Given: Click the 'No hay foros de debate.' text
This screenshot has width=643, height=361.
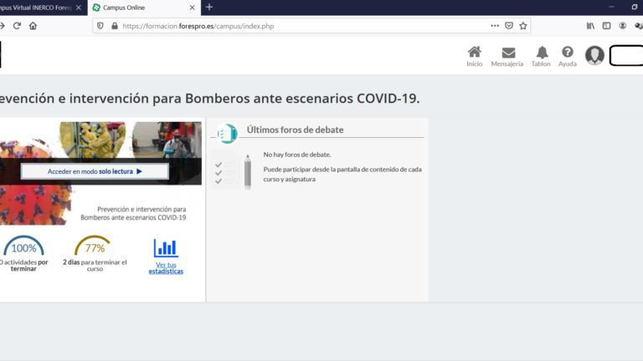Looking at the screenshot, I should [297, 155].
